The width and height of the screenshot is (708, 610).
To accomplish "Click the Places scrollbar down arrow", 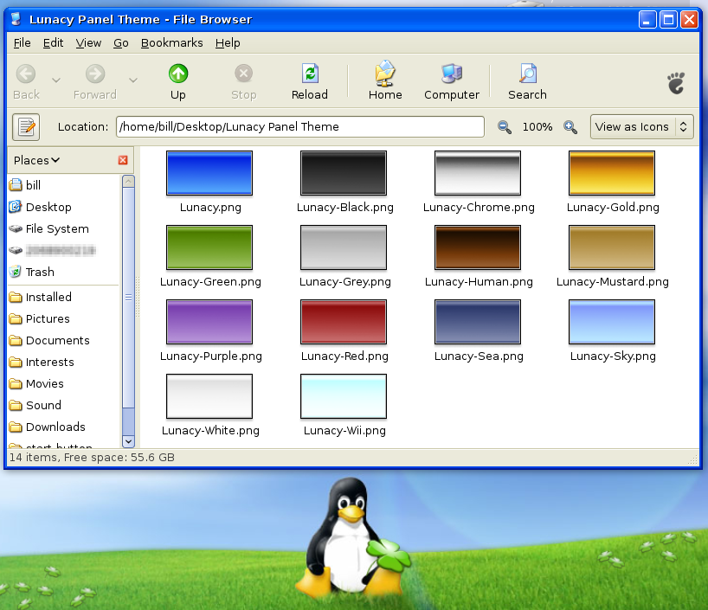I will click(x=128, y=441).
